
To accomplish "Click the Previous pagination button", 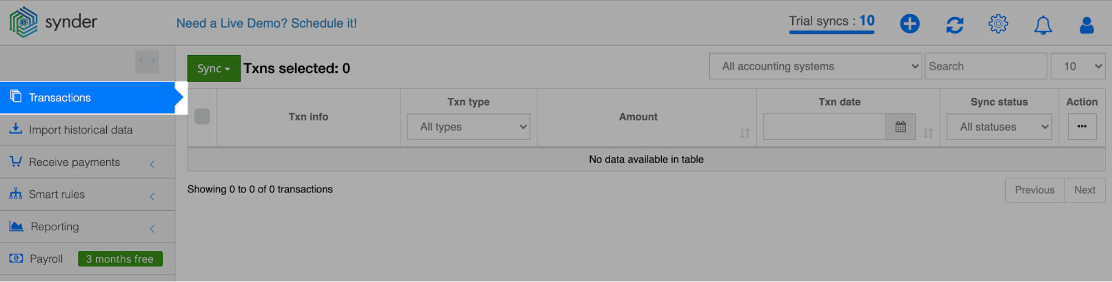I will pyautogui.click(x=1035, y=190).
